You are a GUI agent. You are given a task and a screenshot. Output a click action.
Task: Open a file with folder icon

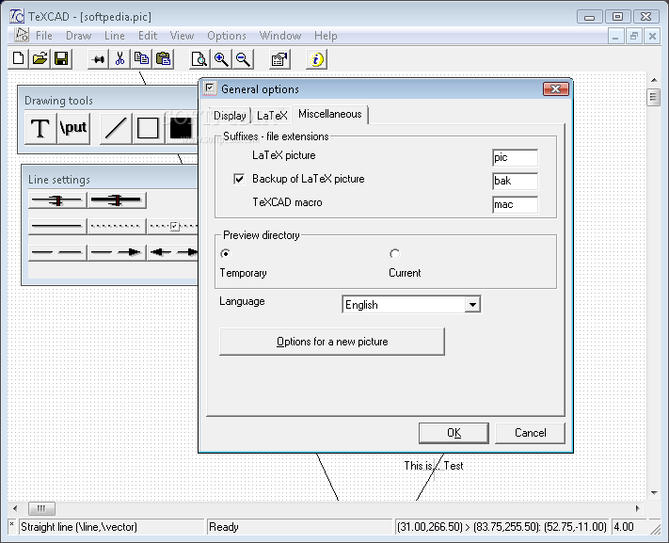pyautogui.click(x=40, y=59)
